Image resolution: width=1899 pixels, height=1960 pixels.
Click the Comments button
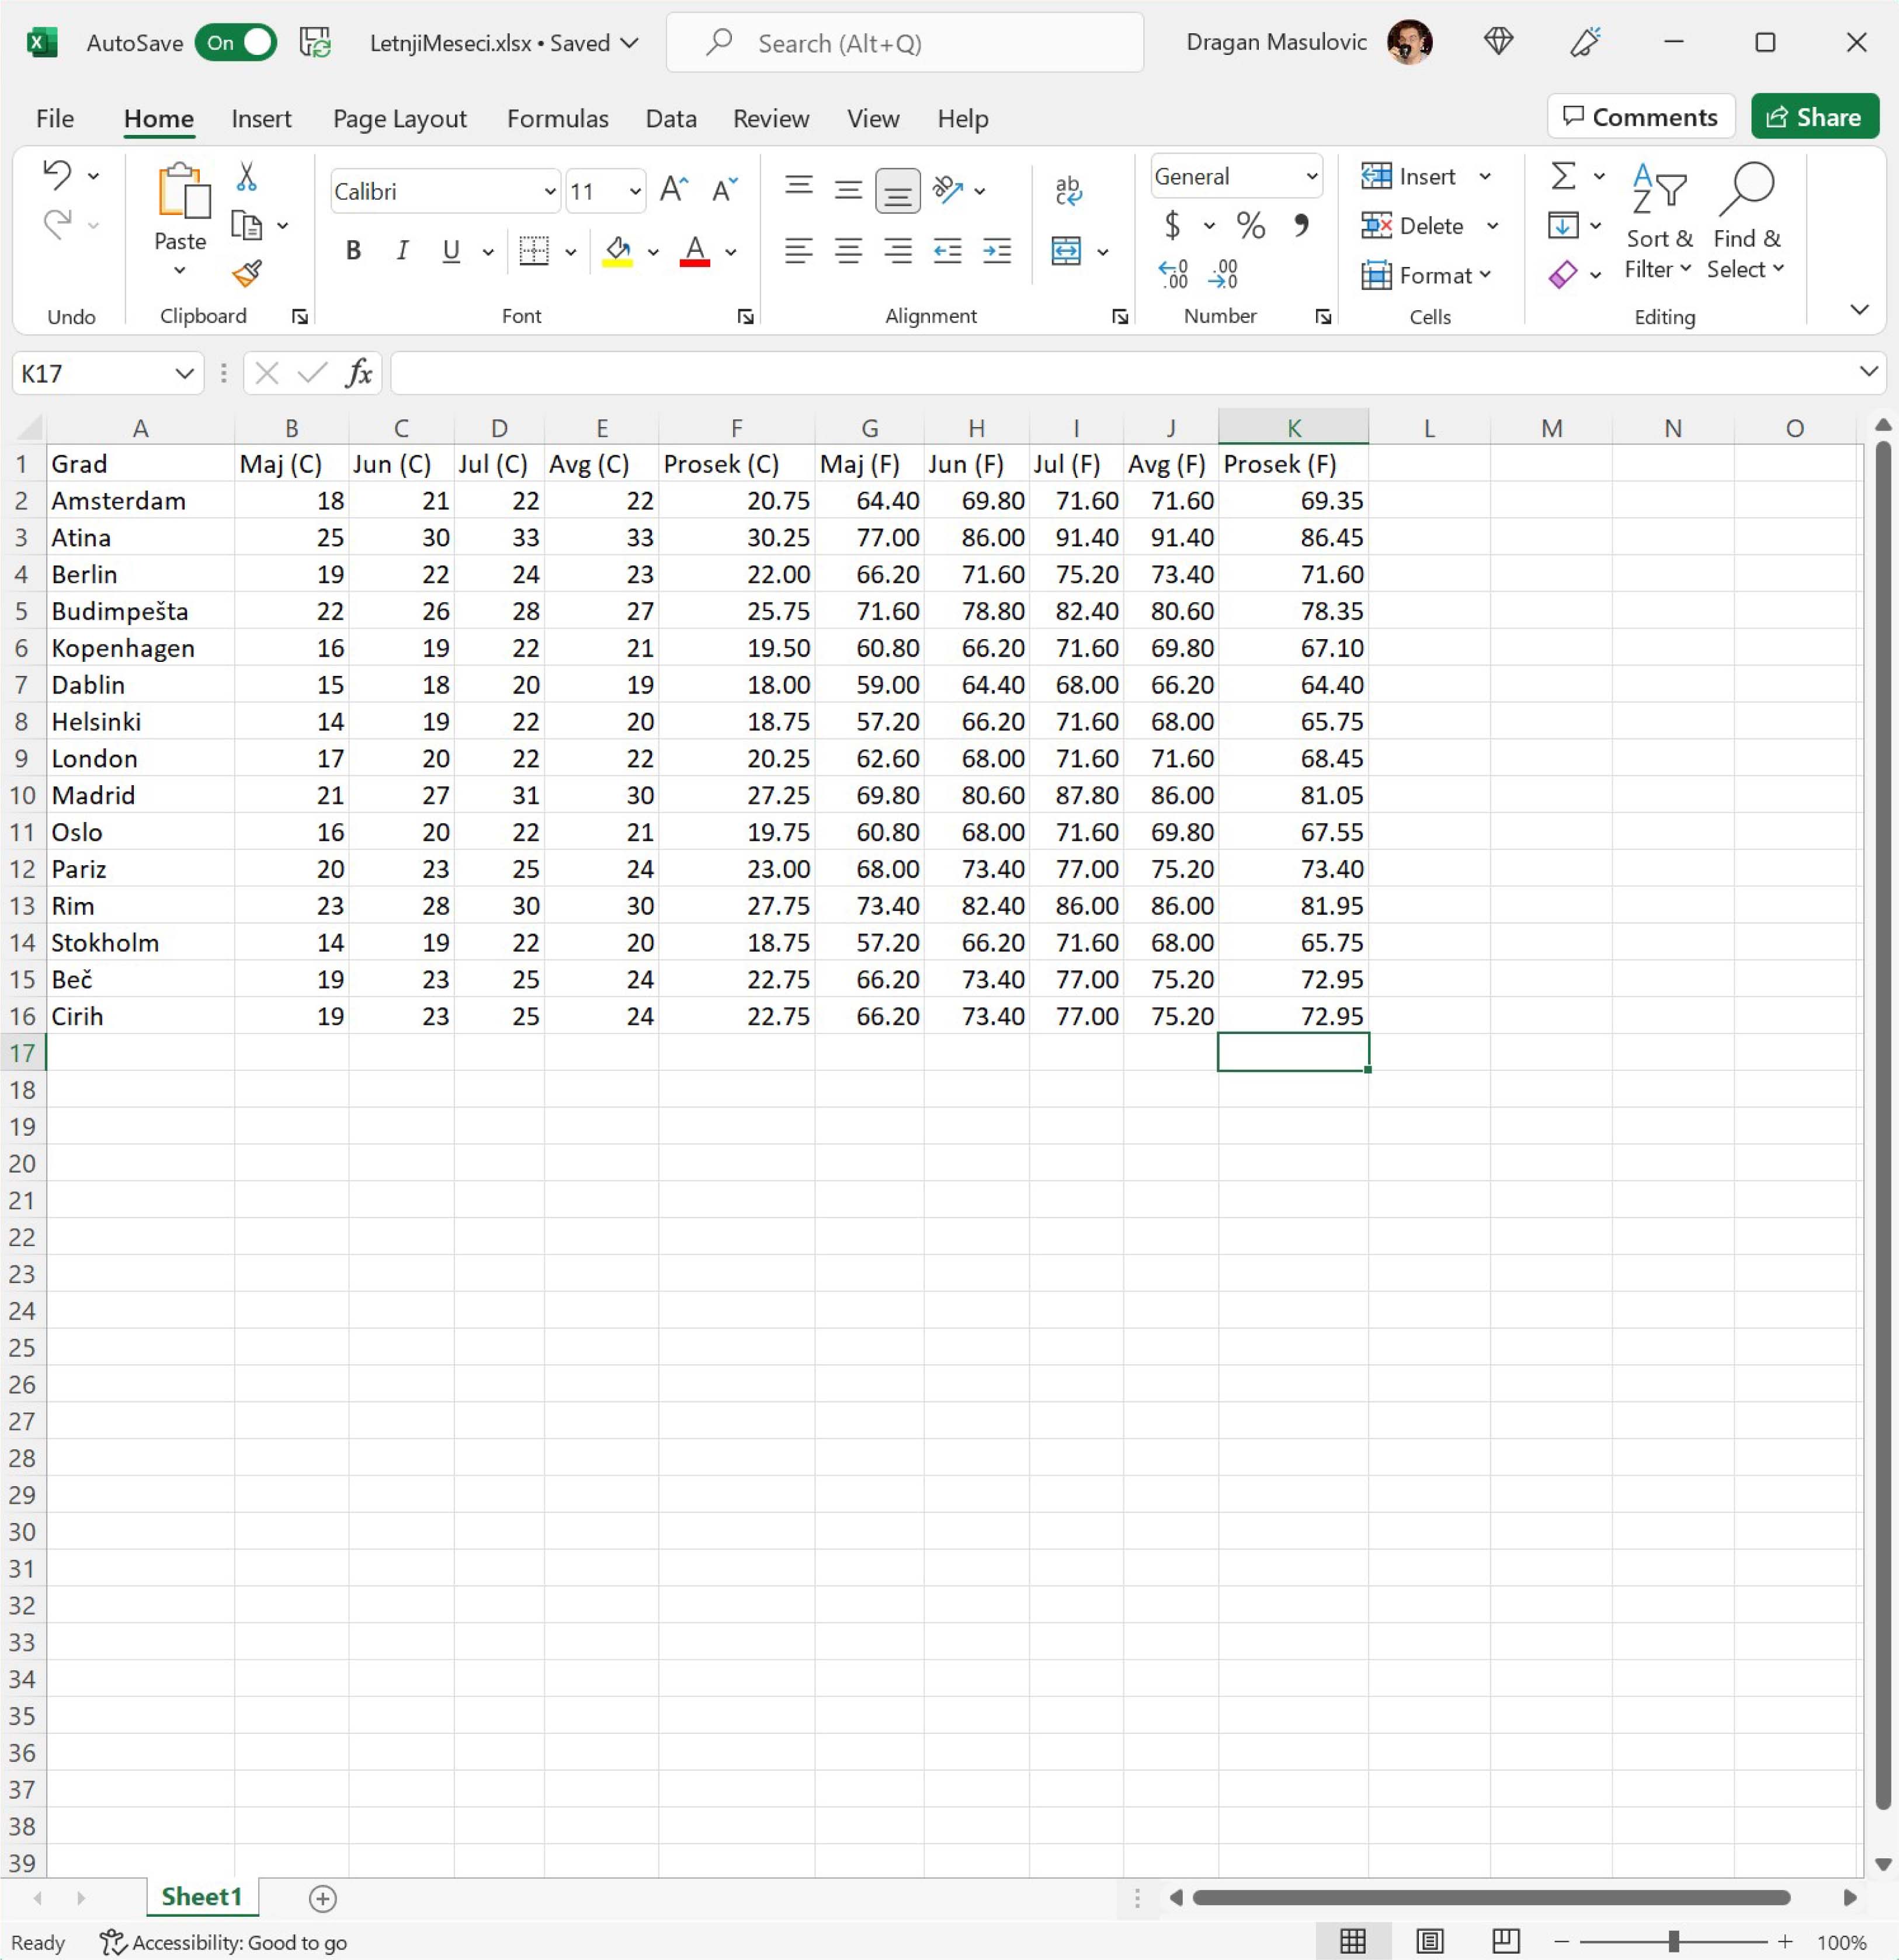coord(1639,117)
